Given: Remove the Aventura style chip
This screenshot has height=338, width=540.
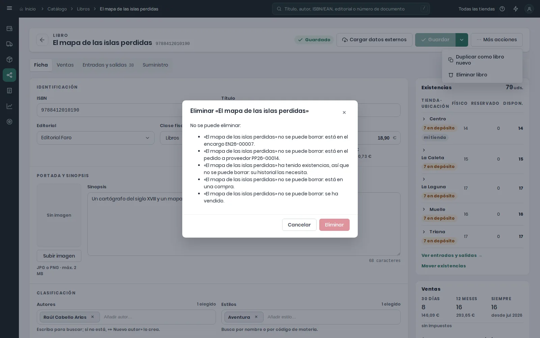Looking at the screenshot, I should 256,317.
